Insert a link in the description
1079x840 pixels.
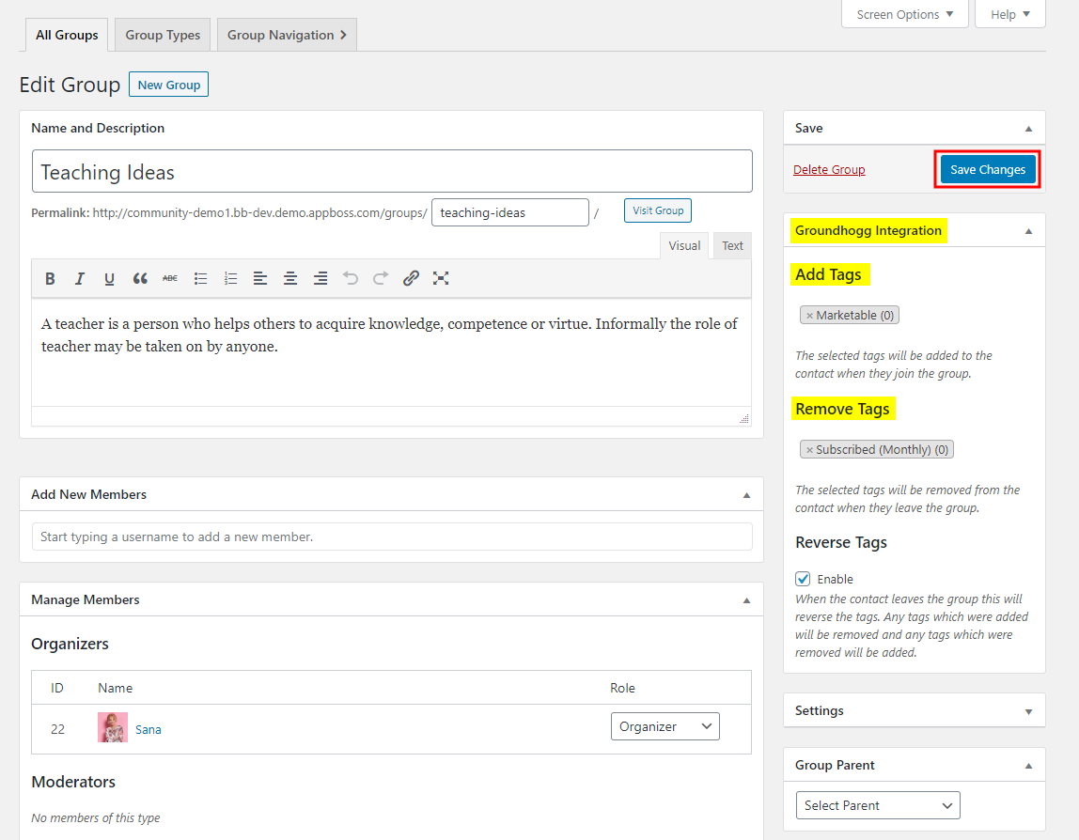click(411, 278)
